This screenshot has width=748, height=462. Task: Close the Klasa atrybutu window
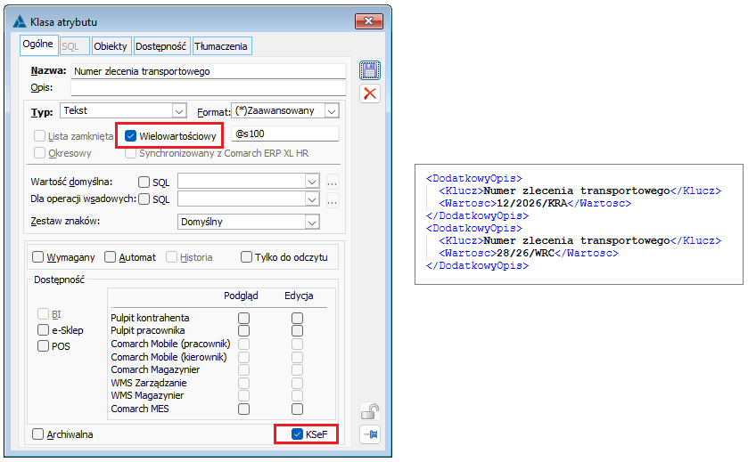tap(369, 21)
